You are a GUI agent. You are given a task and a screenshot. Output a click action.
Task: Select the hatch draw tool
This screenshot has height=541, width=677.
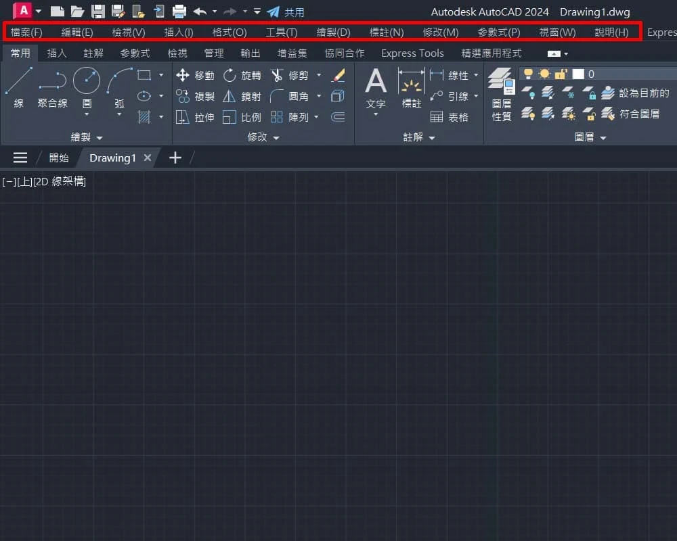pos(144,116)
